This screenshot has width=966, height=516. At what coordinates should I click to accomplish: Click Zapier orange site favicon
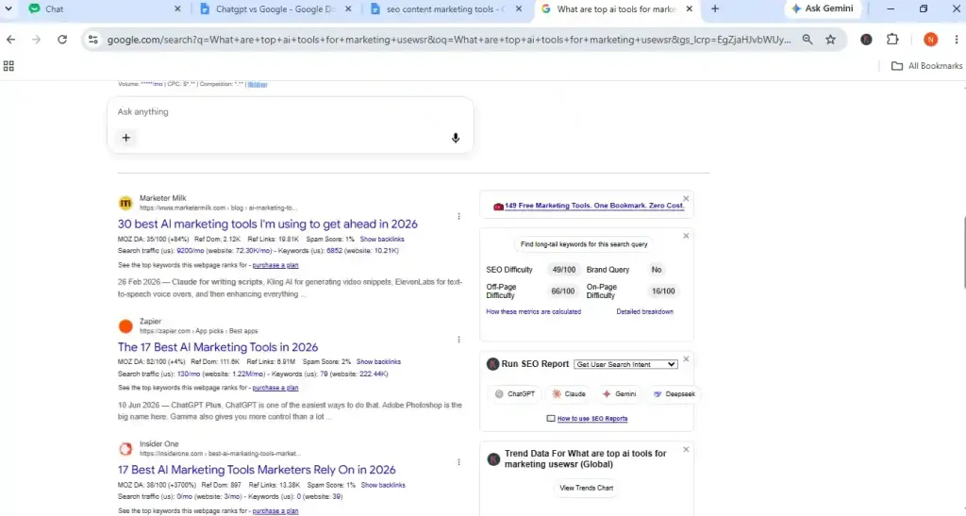[x=125, y=325]
